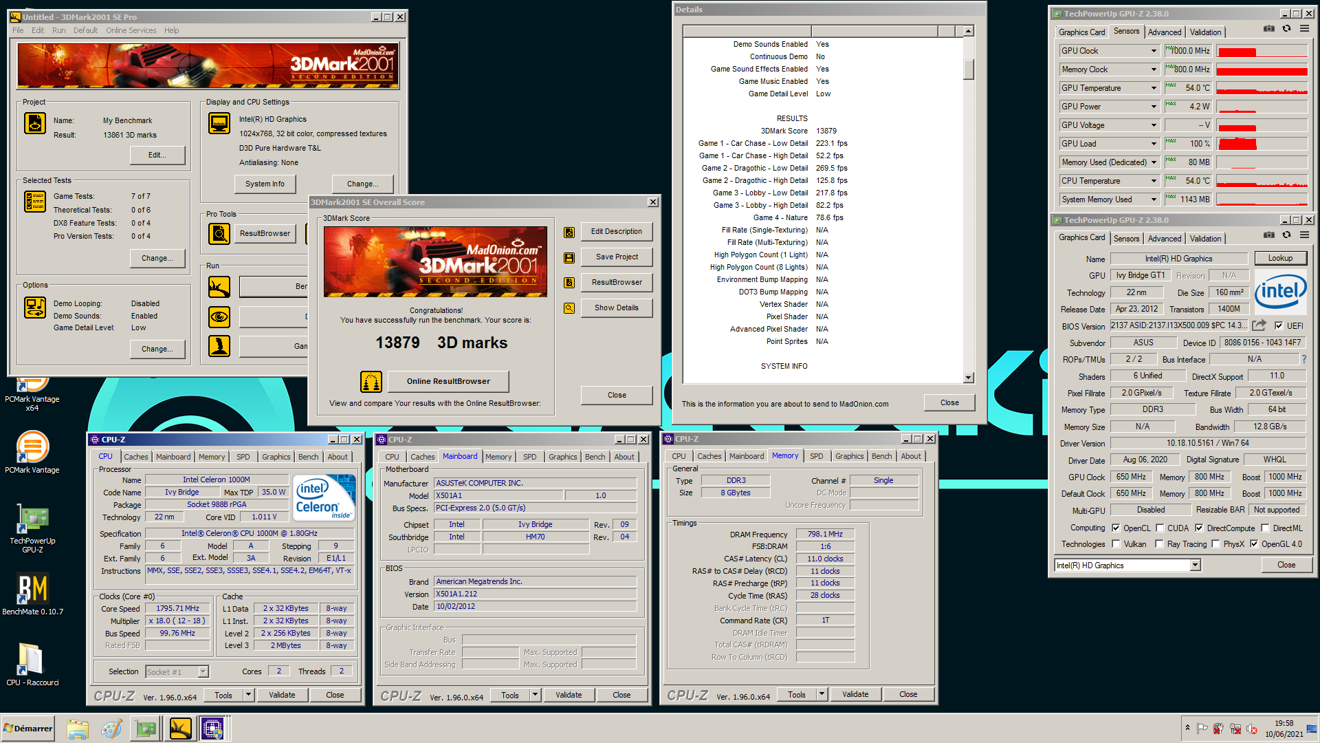Open the Online Services menu in 3DMark2001
This screenshot has height=743, width=1320.
[131, 30]
